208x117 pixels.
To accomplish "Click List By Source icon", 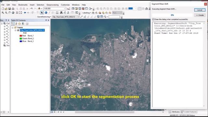I will [16, 24].
